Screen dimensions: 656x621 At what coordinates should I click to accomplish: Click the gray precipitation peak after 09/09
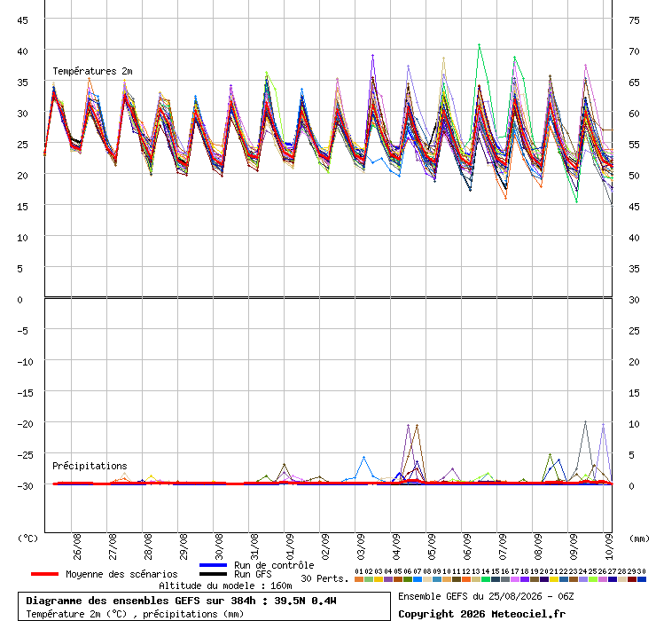point(585,421)
